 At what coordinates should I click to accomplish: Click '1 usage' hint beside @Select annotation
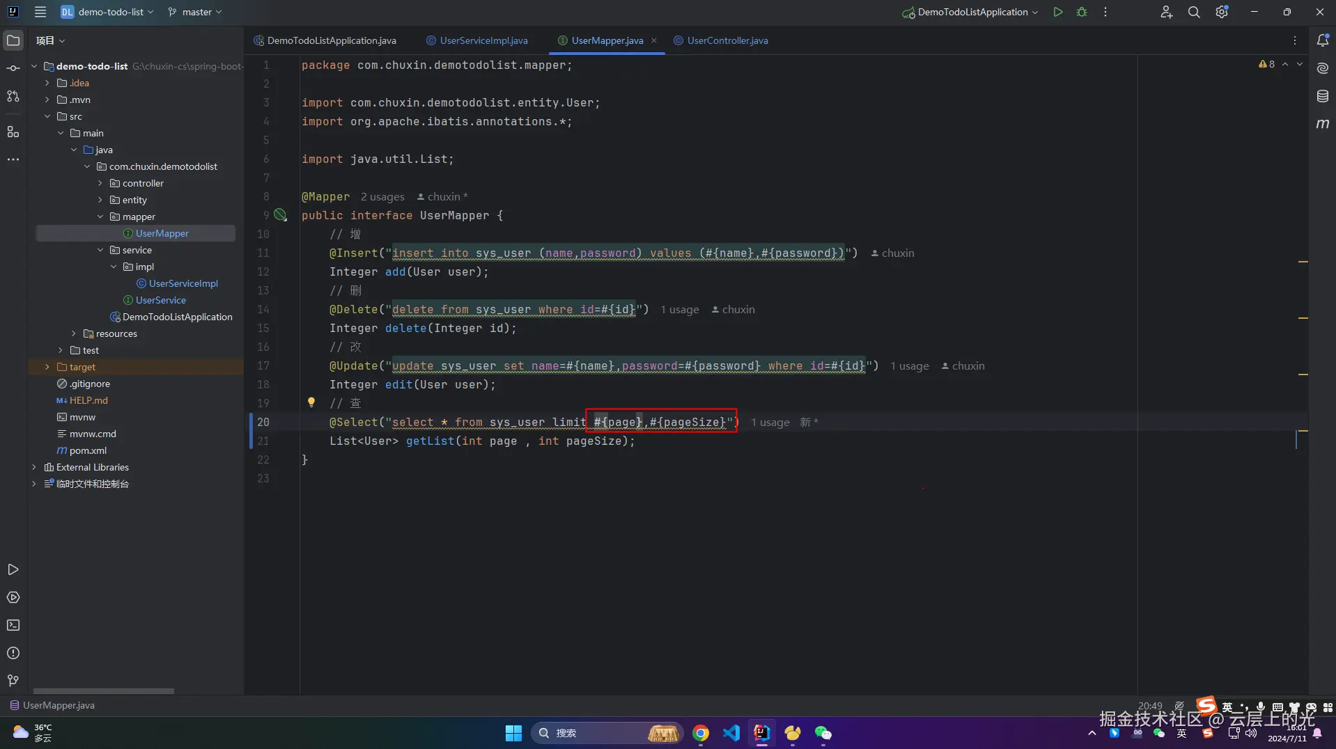pos(770,423)
